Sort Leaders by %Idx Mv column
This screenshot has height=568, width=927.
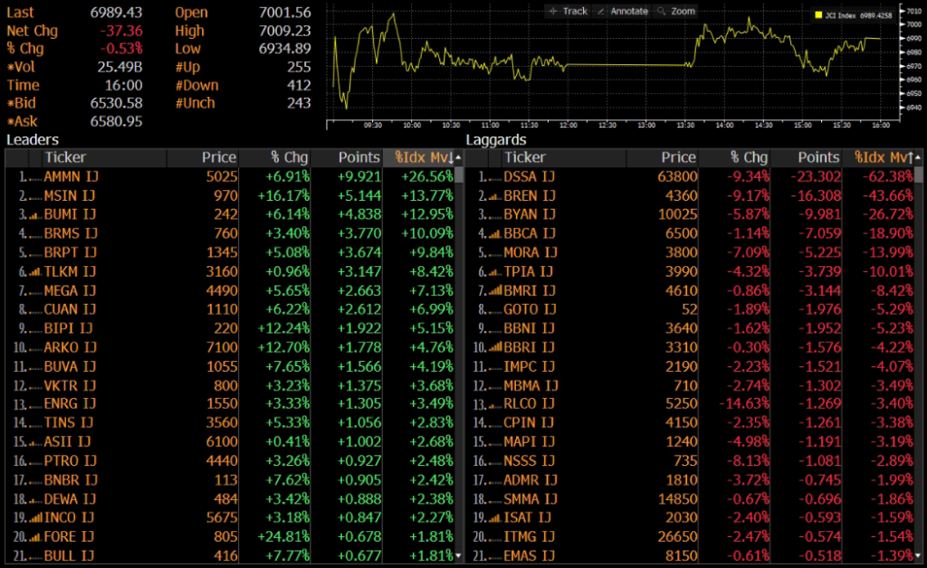pyautogui.click(x=417, y=158)
